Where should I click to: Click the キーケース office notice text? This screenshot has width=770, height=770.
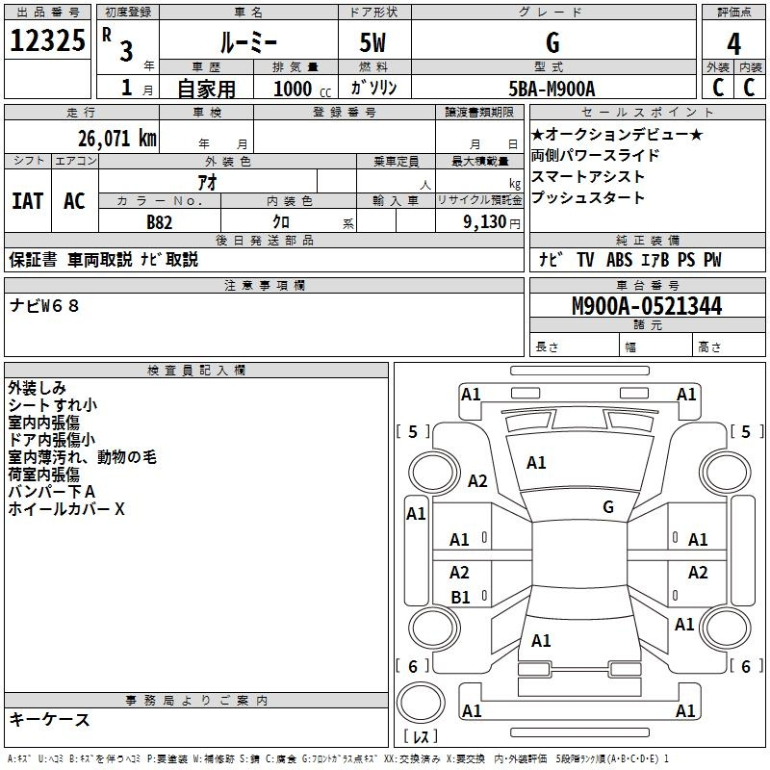(50, 720)
